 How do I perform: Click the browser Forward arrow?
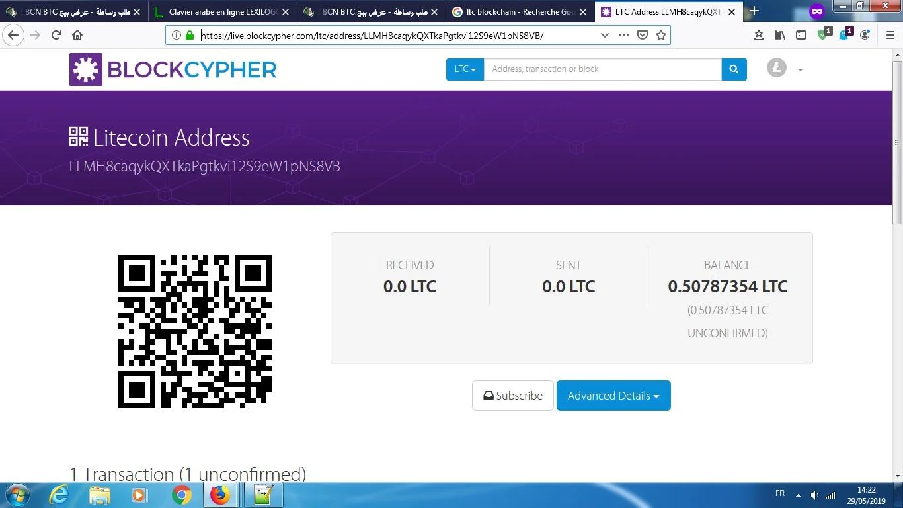tap(35, 35)
